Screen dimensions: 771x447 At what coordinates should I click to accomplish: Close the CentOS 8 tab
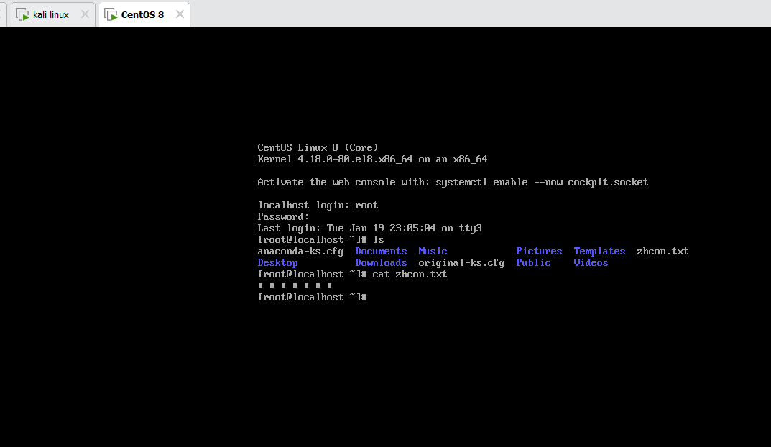(178, 13)
